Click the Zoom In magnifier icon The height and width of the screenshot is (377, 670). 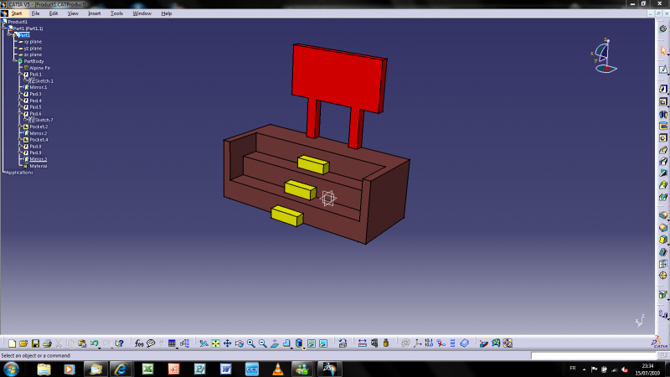click(x=250, y=343)
